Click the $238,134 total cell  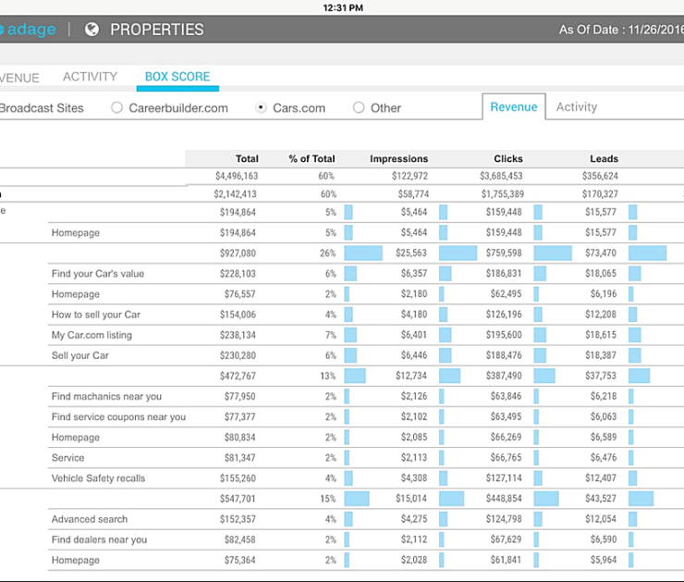pyautogui.click(x=238, y=335)
